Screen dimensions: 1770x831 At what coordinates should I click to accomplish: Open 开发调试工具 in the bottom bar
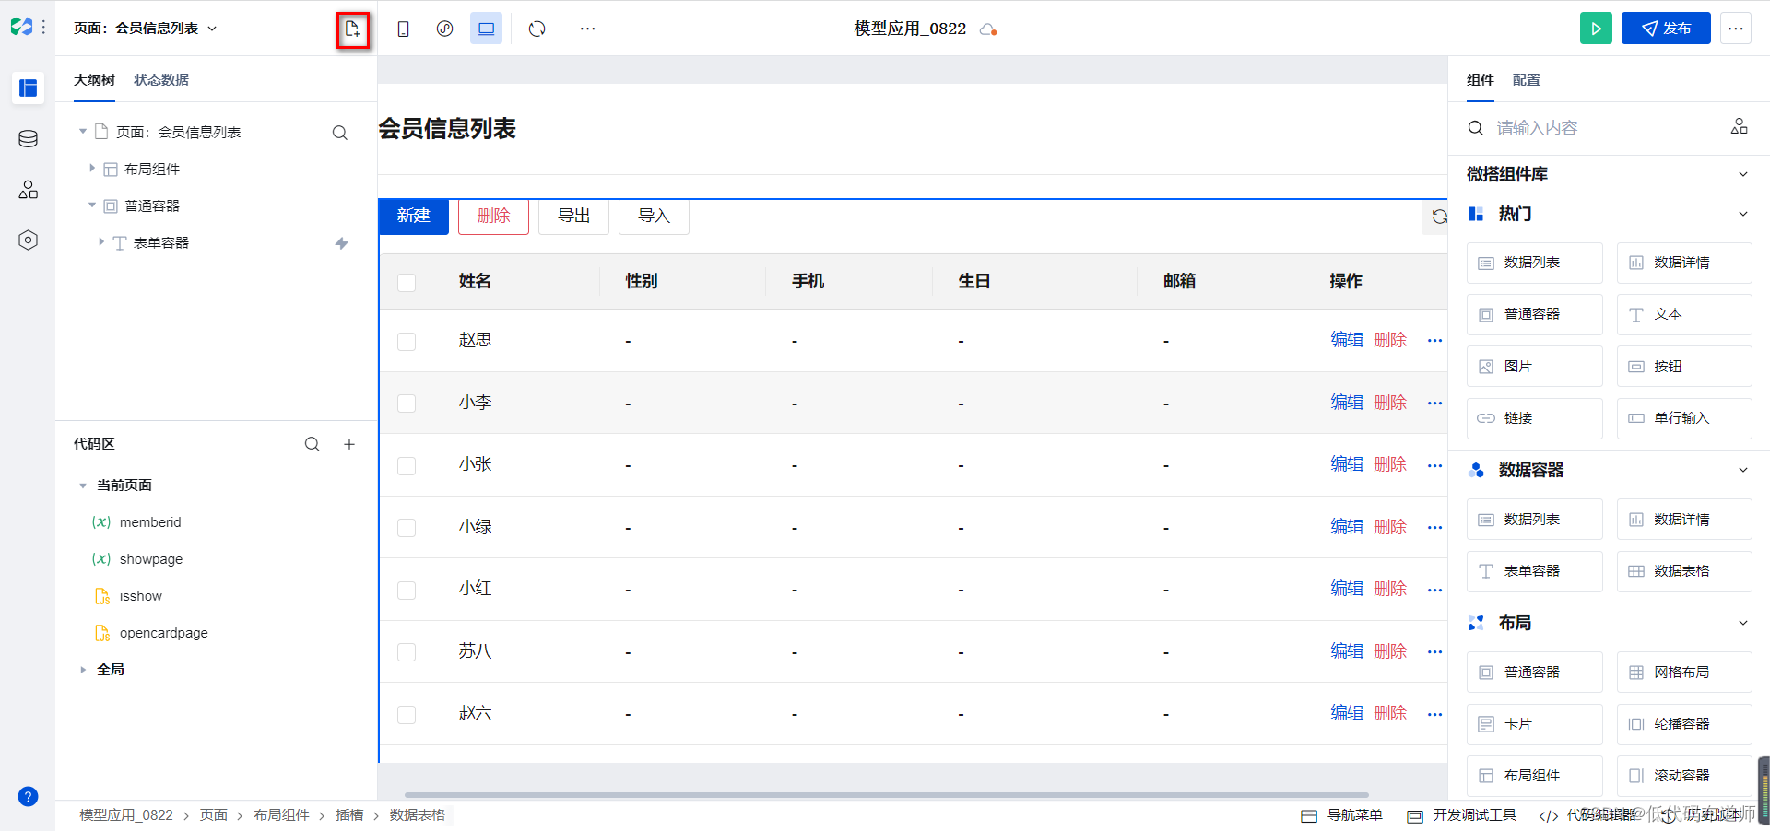1462,815
